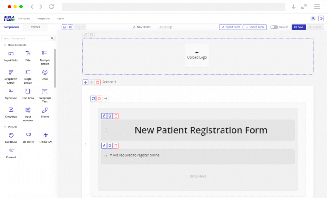327x198 pixels.
Task: Open the Integration menu item
Action: click(x=43, y=18)
